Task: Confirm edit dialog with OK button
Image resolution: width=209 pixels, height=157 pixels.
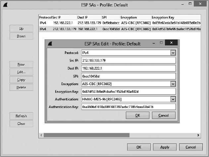Action: tap(137, 115)
